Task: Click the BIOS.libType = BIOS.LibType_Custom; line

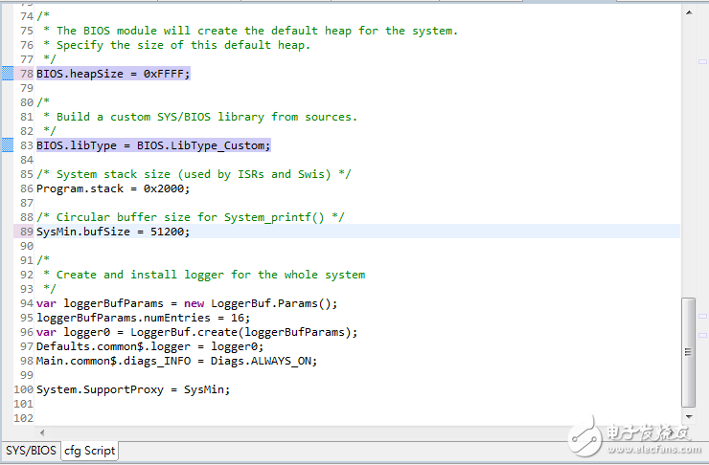Action: tap(153, 145)
